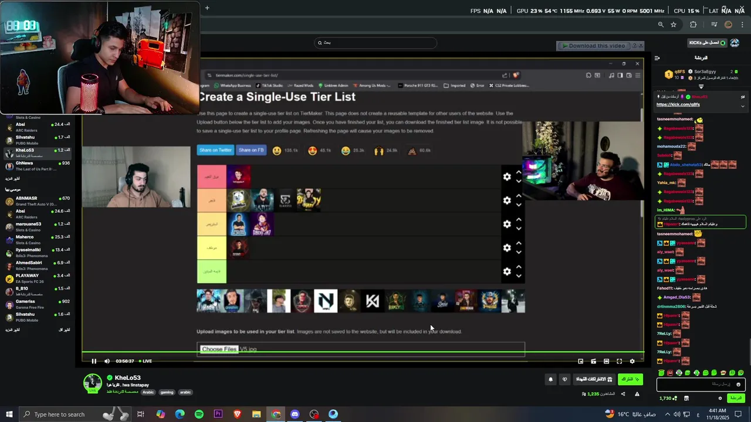Screen dimensions: 751x422
Task: Open emoji picker in chat input
Action: pos(738,384)
